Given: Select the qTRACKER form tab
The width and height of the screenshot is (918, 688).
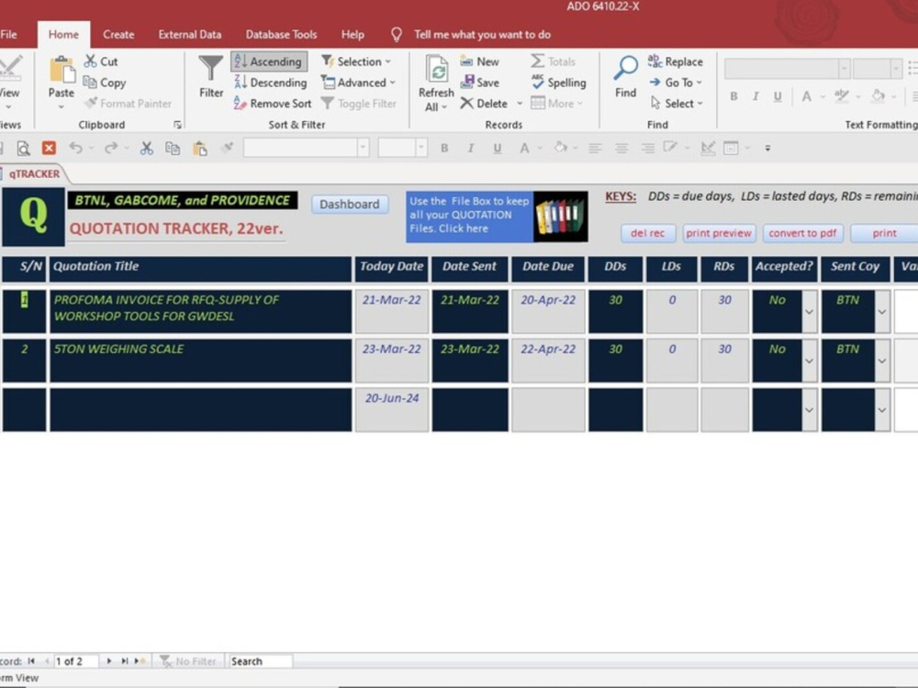Looking at the screenshot, I should [x=34, y=173].
